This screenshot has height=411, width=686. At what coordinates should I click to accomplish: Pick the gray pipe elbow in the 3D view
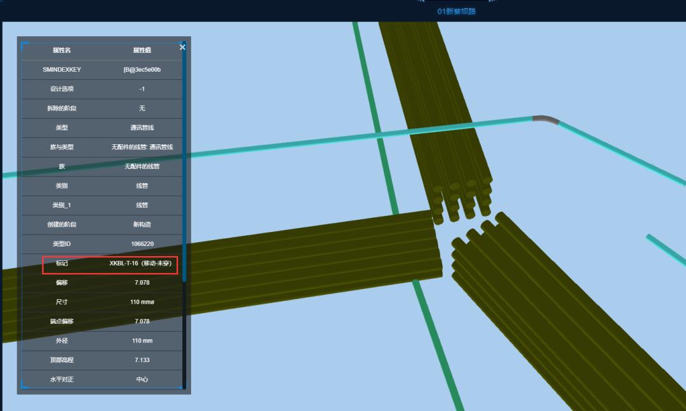tap(545, 119)
